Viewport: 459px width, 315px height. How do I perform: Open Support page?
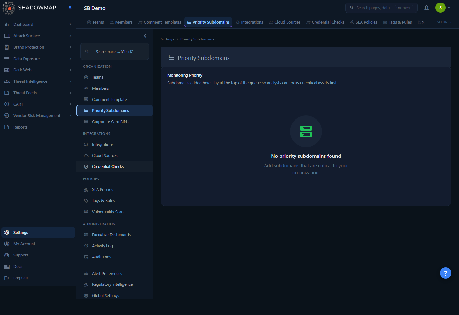click(21, 255)
